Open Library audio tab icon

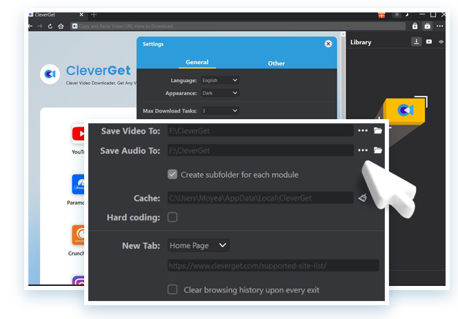[441, 42]
